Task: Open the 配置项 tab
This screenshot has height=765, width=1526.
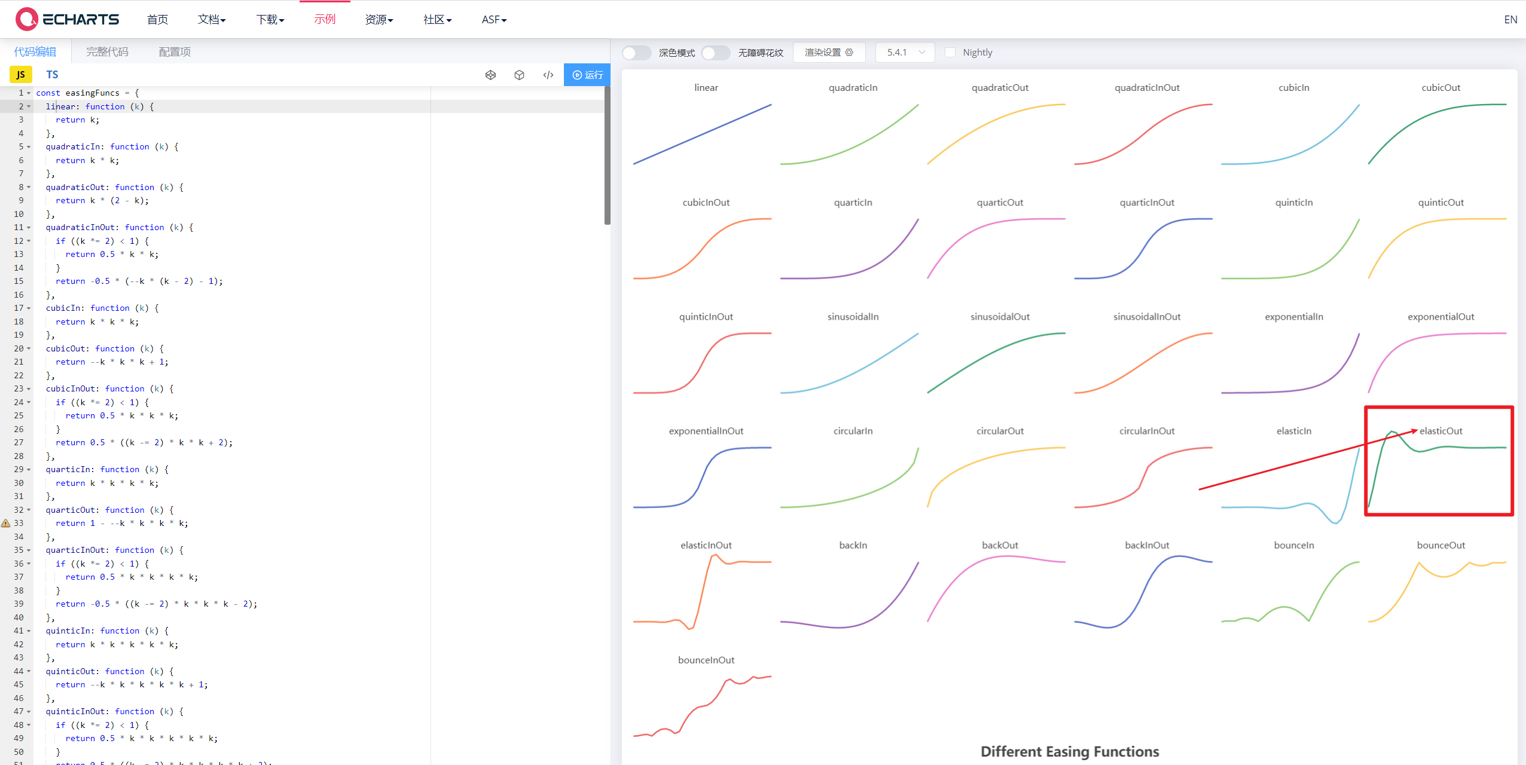Action: 175,52
